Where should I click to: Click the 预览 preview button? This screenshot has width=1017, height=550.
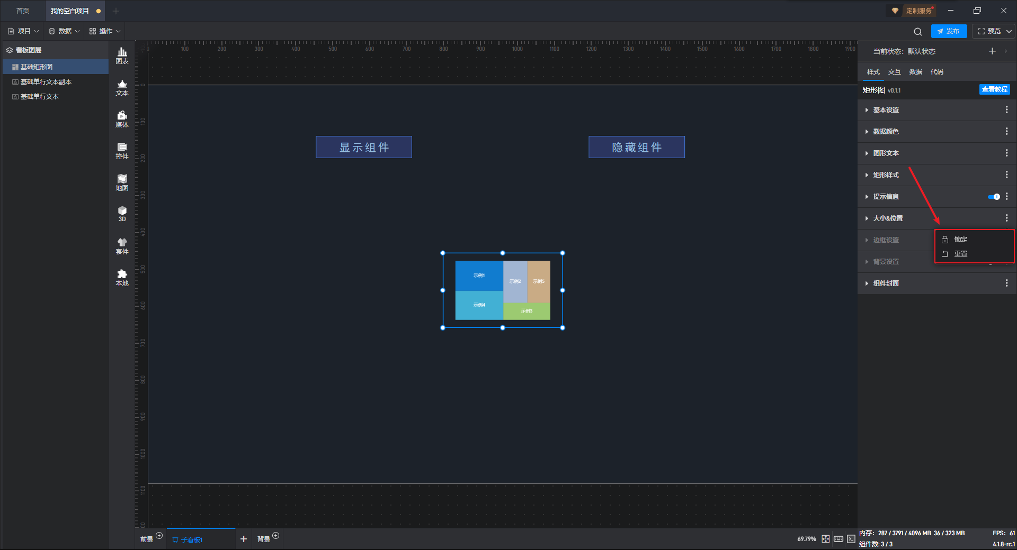click(989, 31)
